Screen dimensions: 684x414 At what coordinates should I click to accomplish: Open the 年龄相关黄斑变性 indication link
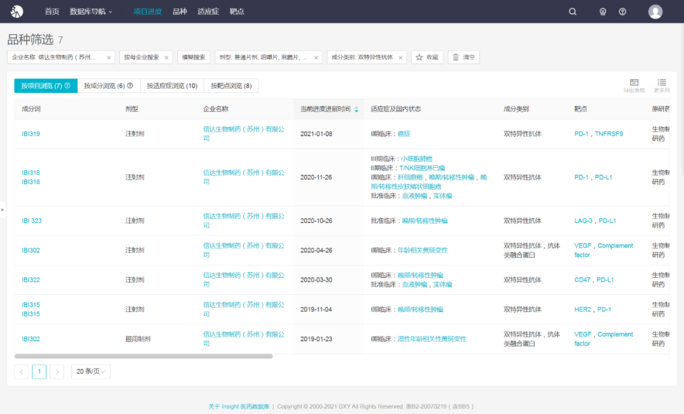pos(422,251)
